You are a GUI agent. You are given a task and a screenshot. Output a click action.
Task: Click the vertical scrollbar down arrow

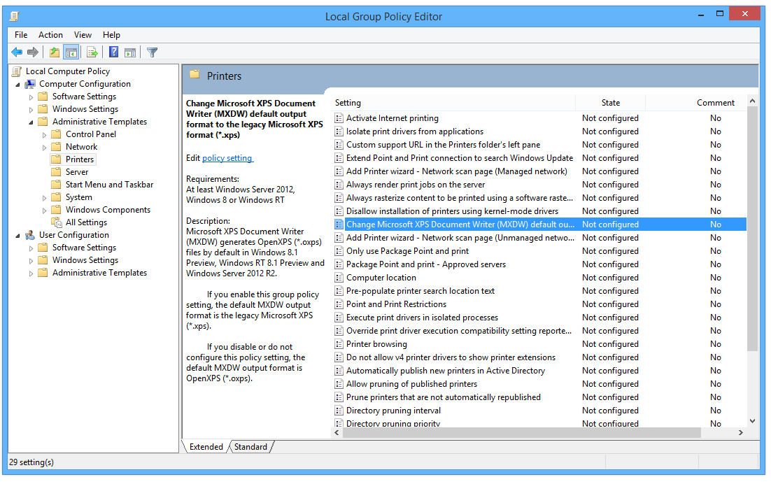(752, 421)
